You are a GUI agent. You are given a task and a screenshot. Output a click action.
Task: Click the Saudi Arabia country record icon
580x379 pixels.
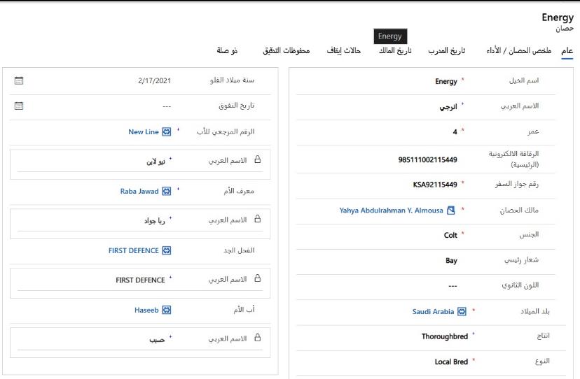point(462,311)
